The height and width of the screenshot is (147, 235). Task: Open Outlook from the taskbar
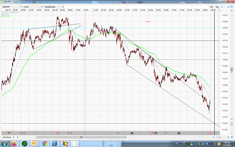[x=34, y=144]
